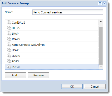Select the LDAPS entry in the list
This screenshot has height=96, width=112.
click(x=52, y=56)
